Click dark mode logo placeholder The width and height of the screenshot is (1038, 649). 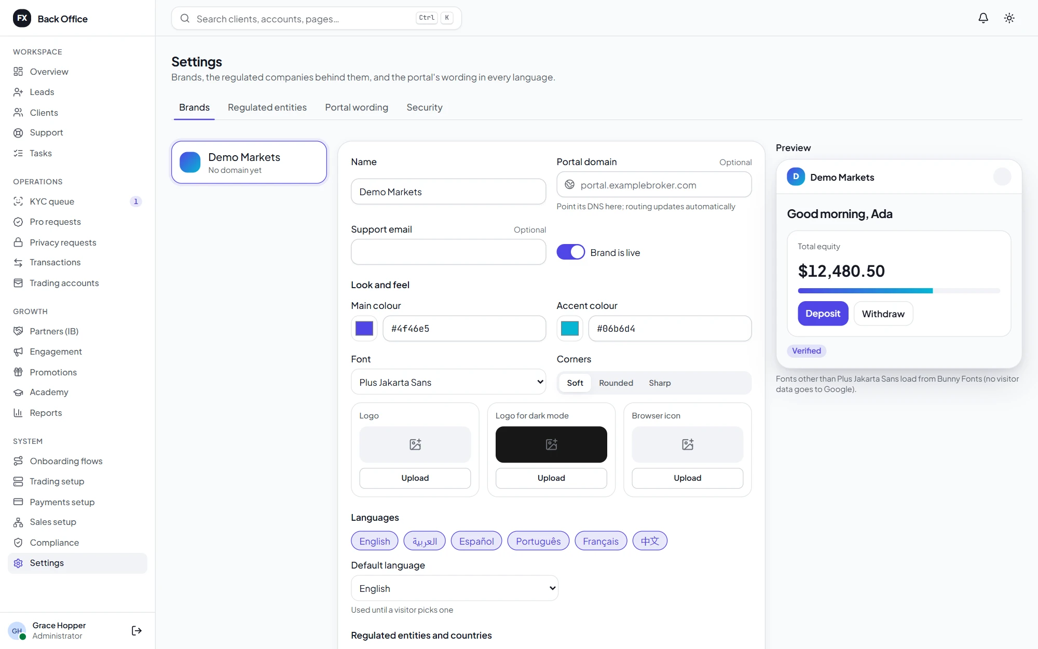(x=551, y=444)
